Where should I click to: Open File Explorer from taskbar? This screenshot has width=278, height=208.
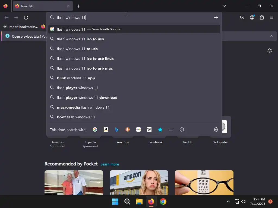tap(139, 201)
